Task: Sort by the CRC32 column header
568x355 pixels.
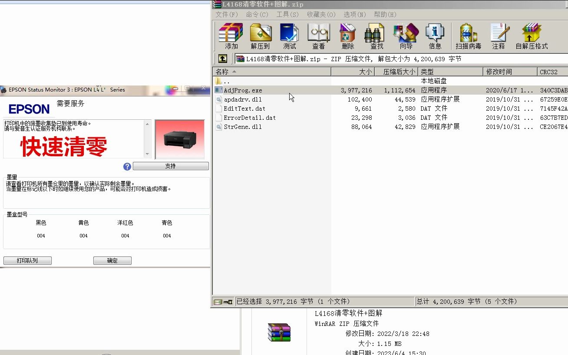Action: pyautogui.click(x=553, y=72)
